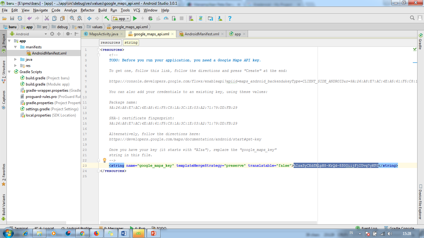This screenshot has width=424, height=238.
Task: Toggle the Device File Explorer panel
Action: pos(421,203)
